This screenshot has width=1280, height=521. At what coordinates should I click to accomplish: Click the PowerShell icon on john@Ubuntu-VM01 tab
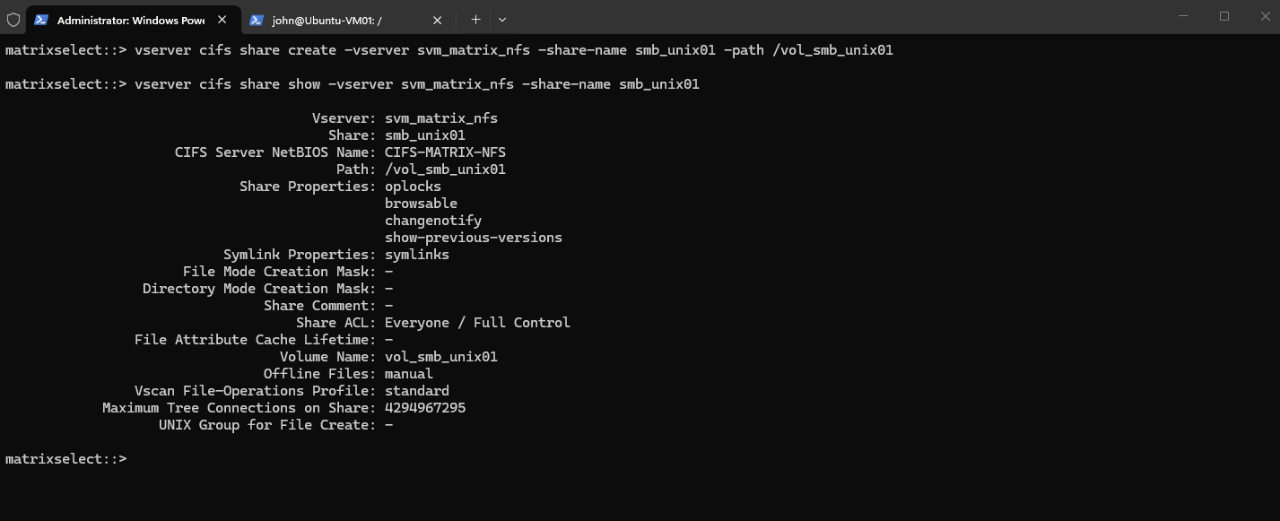pyautogui.click(x=257, y=19)
